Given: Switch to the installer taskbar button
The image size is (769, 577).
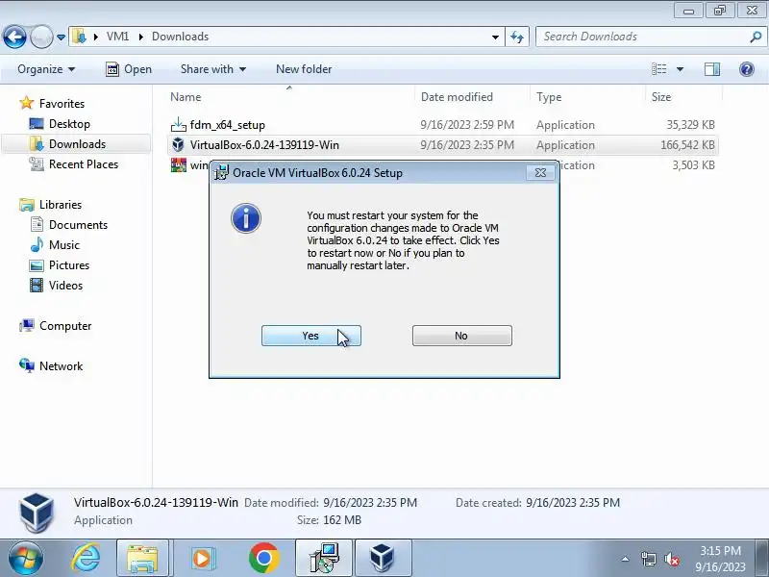Looking at the screenshot, I should pyautogui.click(x=324, y=558).
